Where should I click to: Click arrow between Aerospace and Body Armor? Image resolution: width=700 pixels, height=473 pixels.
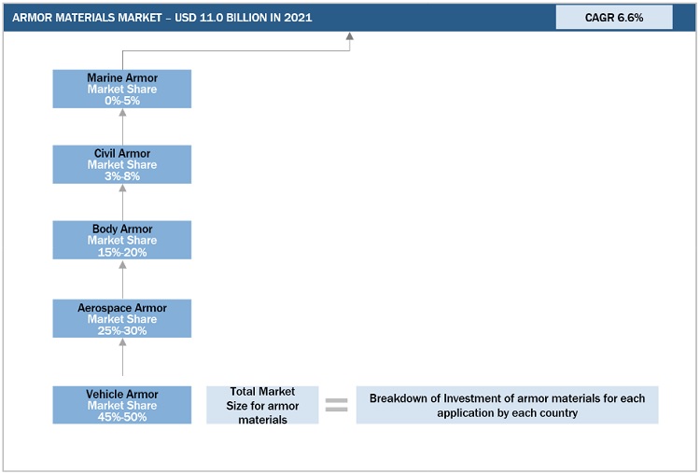tap(122, 278)
